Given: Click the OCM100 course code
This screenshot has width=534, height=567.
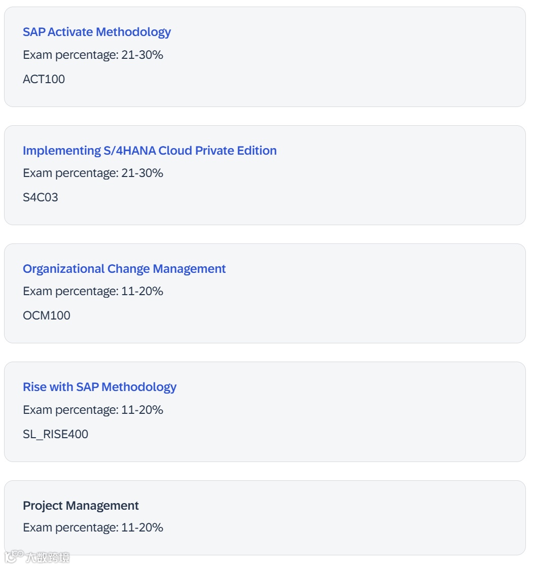Looking at the screenshot, I should (47, 315).
